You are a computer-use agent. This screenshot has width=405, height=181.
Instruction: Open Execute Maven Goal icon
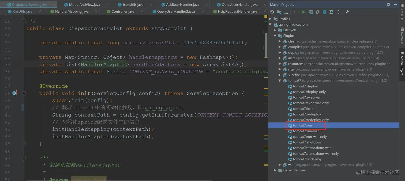tap(310, 12)
